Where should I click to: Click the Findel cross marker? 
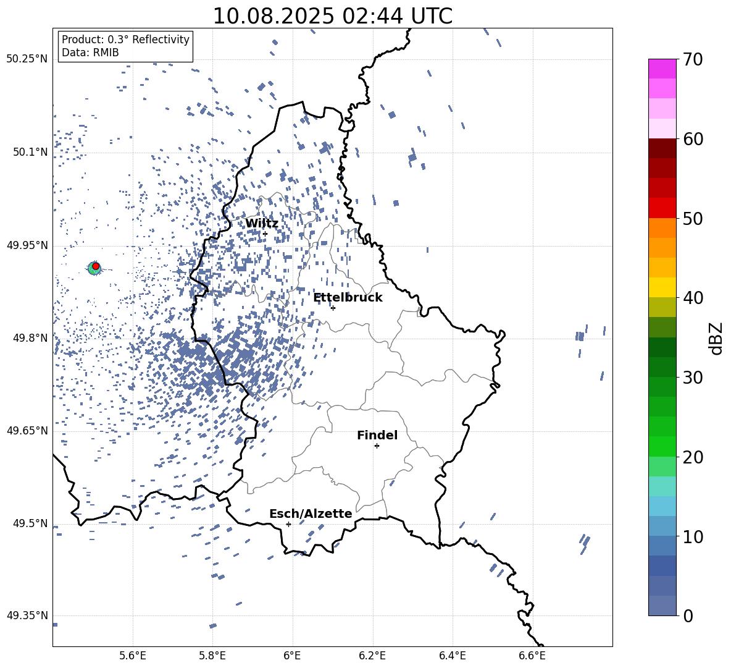coord(377,446)
